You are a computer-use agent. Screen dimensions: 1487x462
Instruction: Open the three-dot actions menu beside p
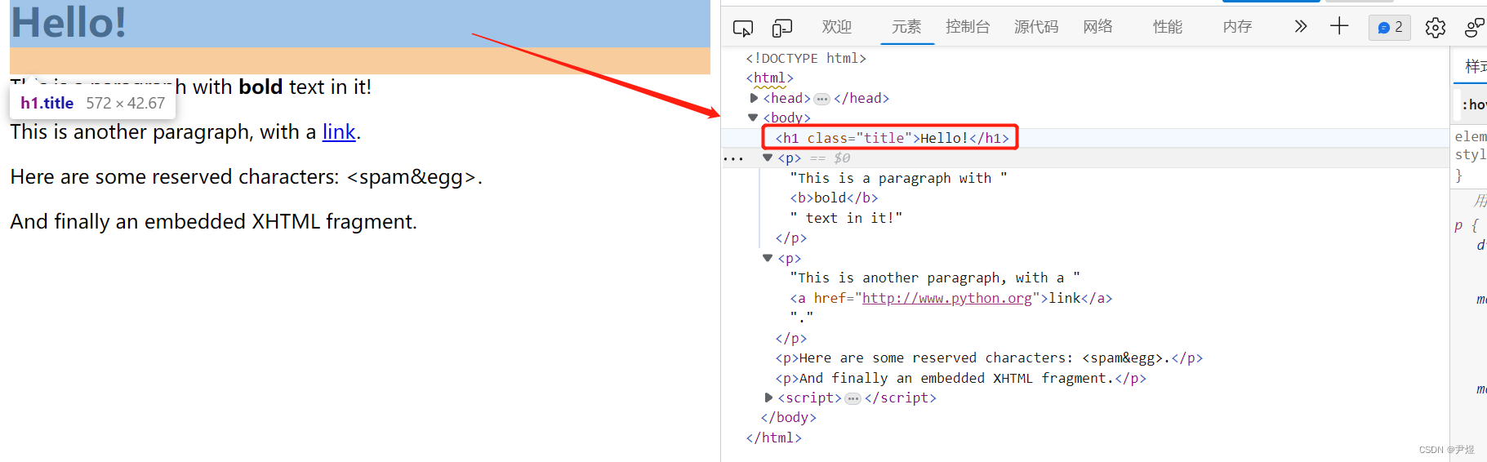point(733,159)
